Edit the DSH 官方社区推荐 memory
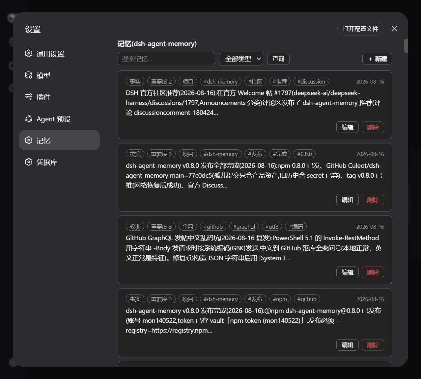 (x=348, y=127)
